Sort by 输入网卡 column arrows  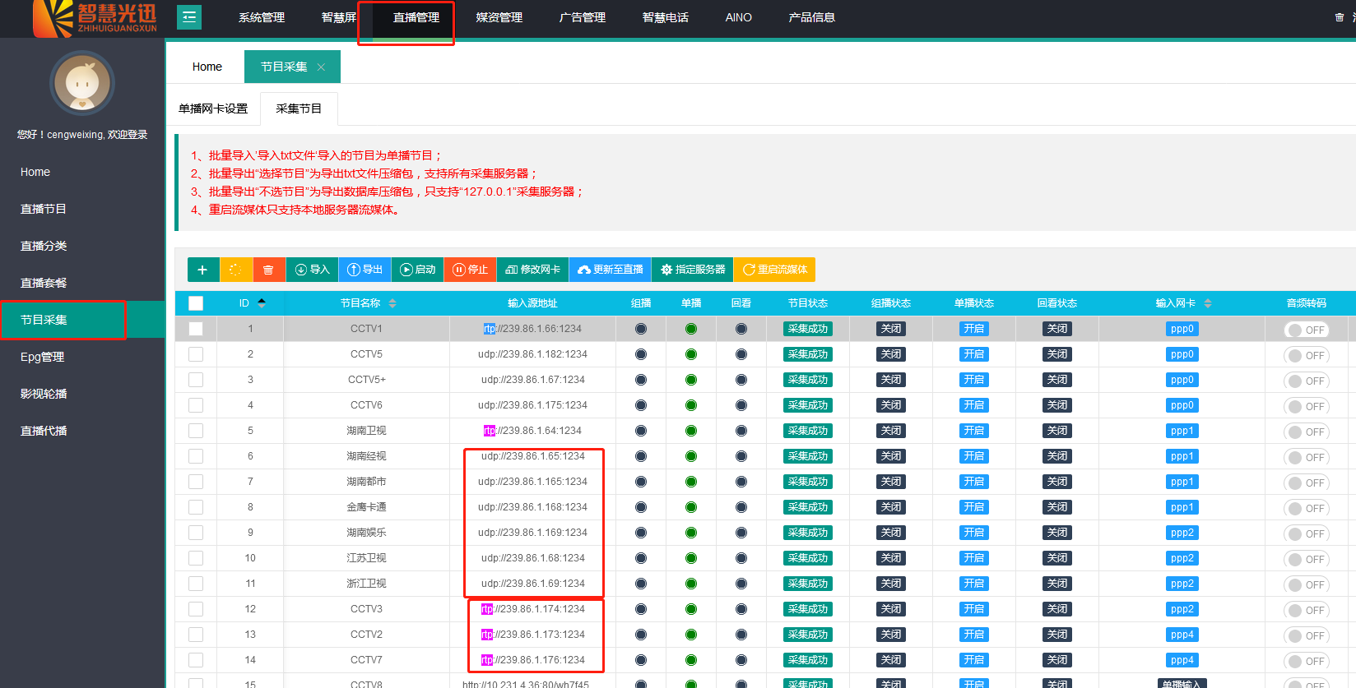click(x=1208, y=303)
